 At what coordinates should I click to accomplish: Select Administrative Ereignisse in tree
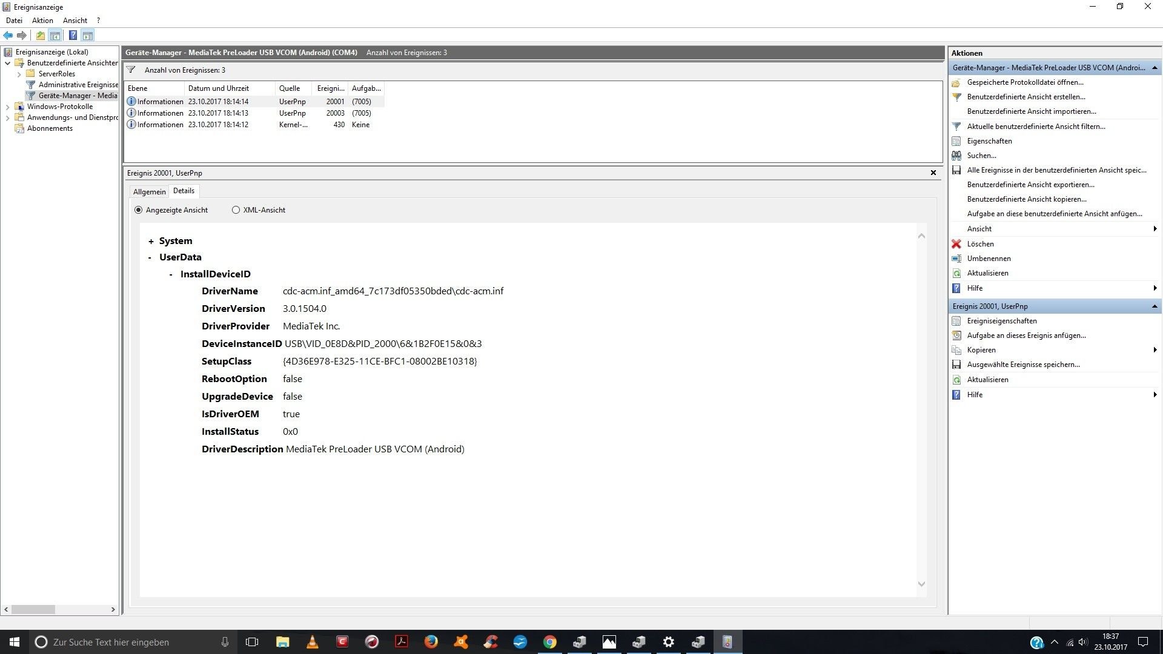(x=78, y=85)
